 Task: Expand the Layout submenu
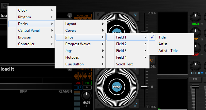click(x=81, y=24)
